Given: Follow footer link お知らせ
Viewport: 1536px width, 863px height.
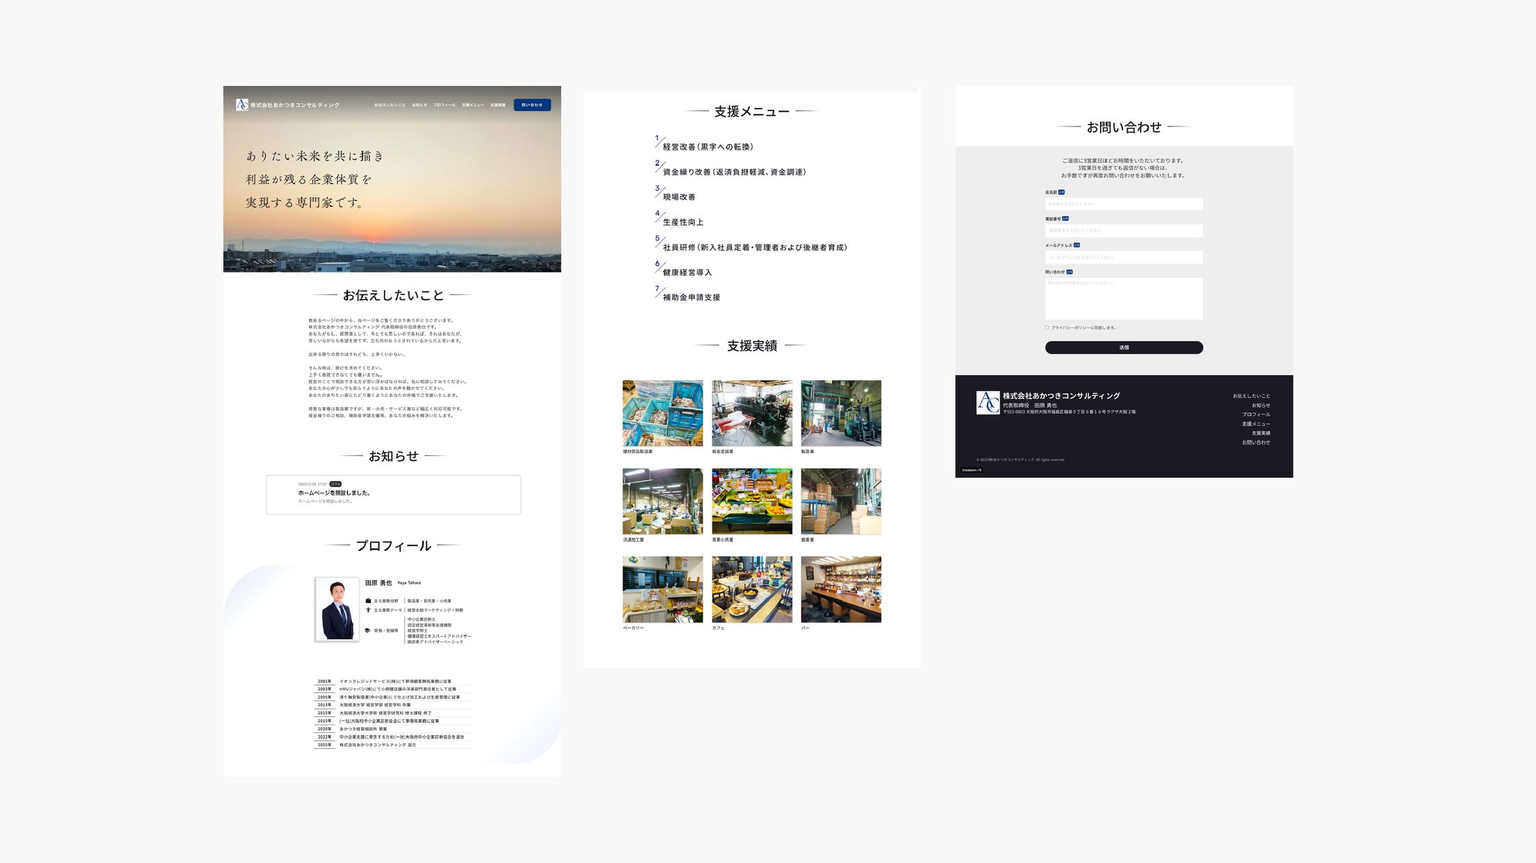Looking at the screenshot, I should [1261, 405].
